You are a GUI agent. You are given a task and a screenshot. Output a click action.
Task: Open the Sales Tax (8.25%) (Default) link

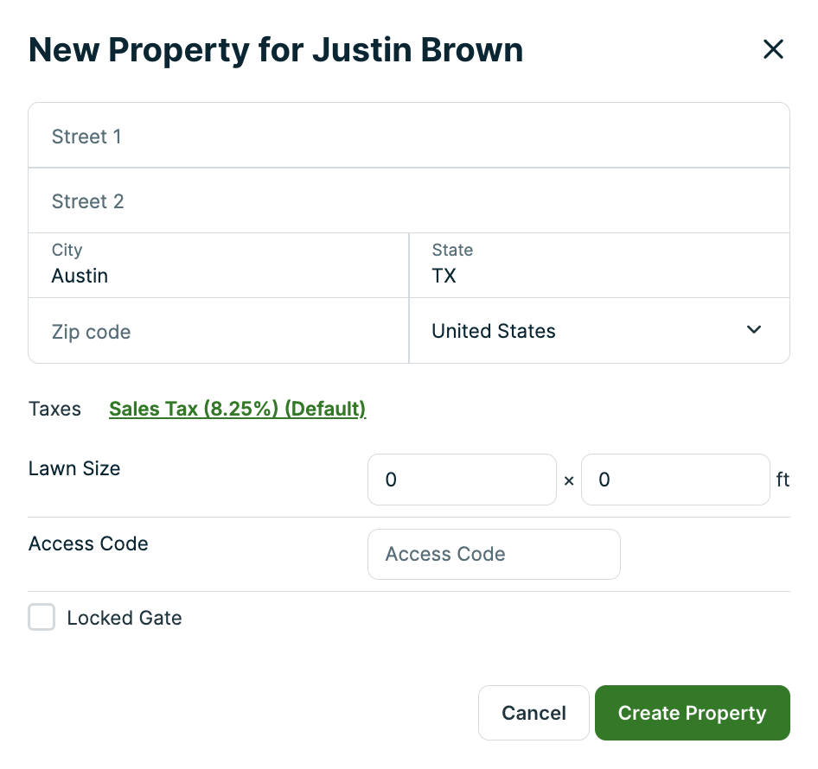point(238,409)
